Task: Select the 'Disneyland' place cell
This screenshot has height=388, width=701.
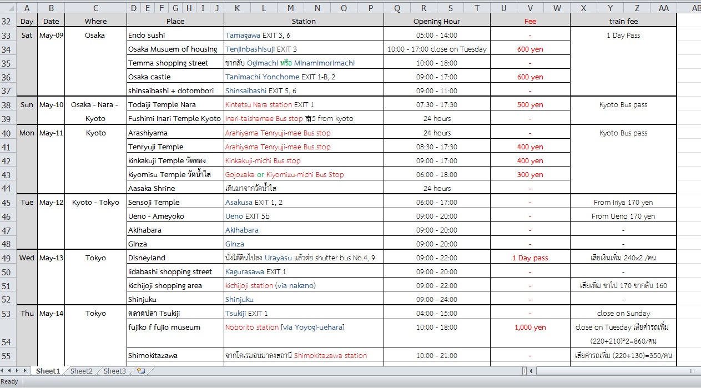Action: 175,258
